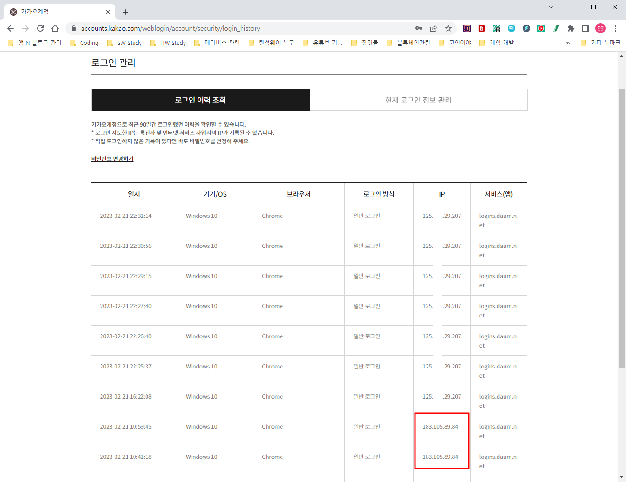Switch to the 현재 로그인 정보 관리 tab
The height and width of the screenshot is (482, 626).
[x=418, y=100]
